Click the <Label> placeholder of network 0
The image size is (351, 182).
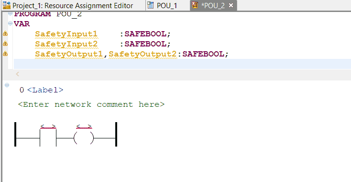click(x=45, y=90)
